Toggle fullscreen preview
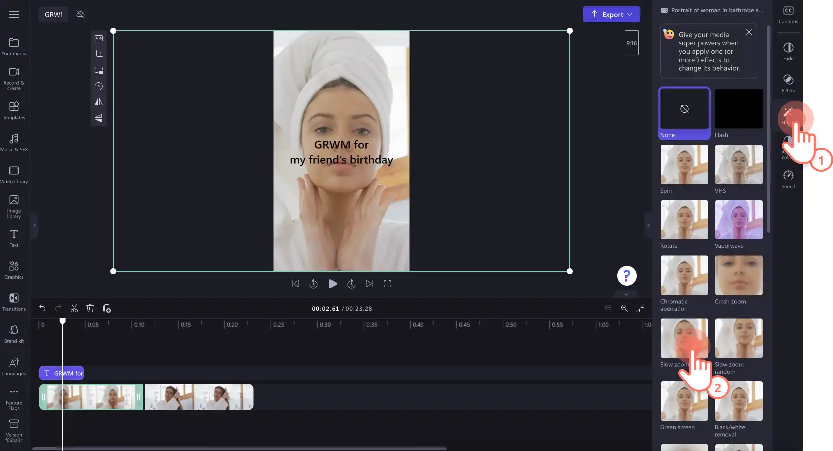 [387, 284]
